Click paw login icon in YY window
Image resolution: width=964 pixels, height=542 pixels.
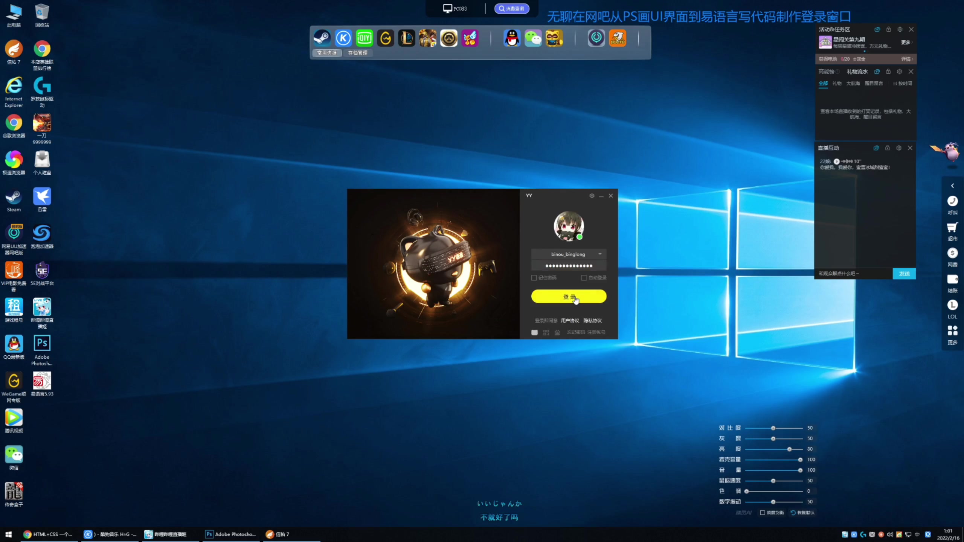pyautogui.click(x=558, y=332)
